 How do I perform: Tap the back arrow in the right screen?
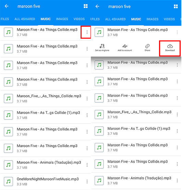coord(97,6)
